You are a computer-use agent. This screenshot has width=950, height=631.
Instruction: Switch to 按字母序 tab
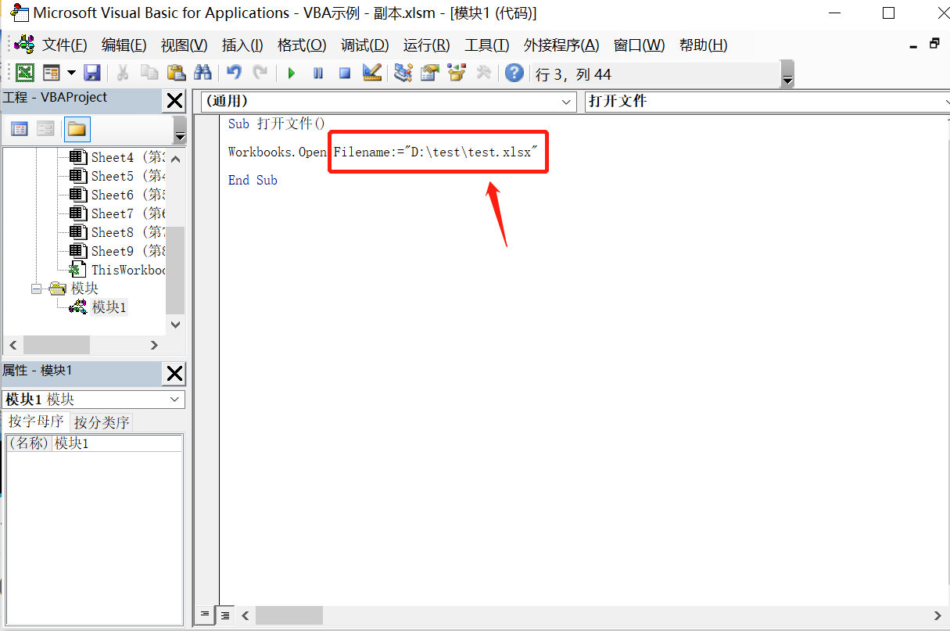click(x=36, y=421)
